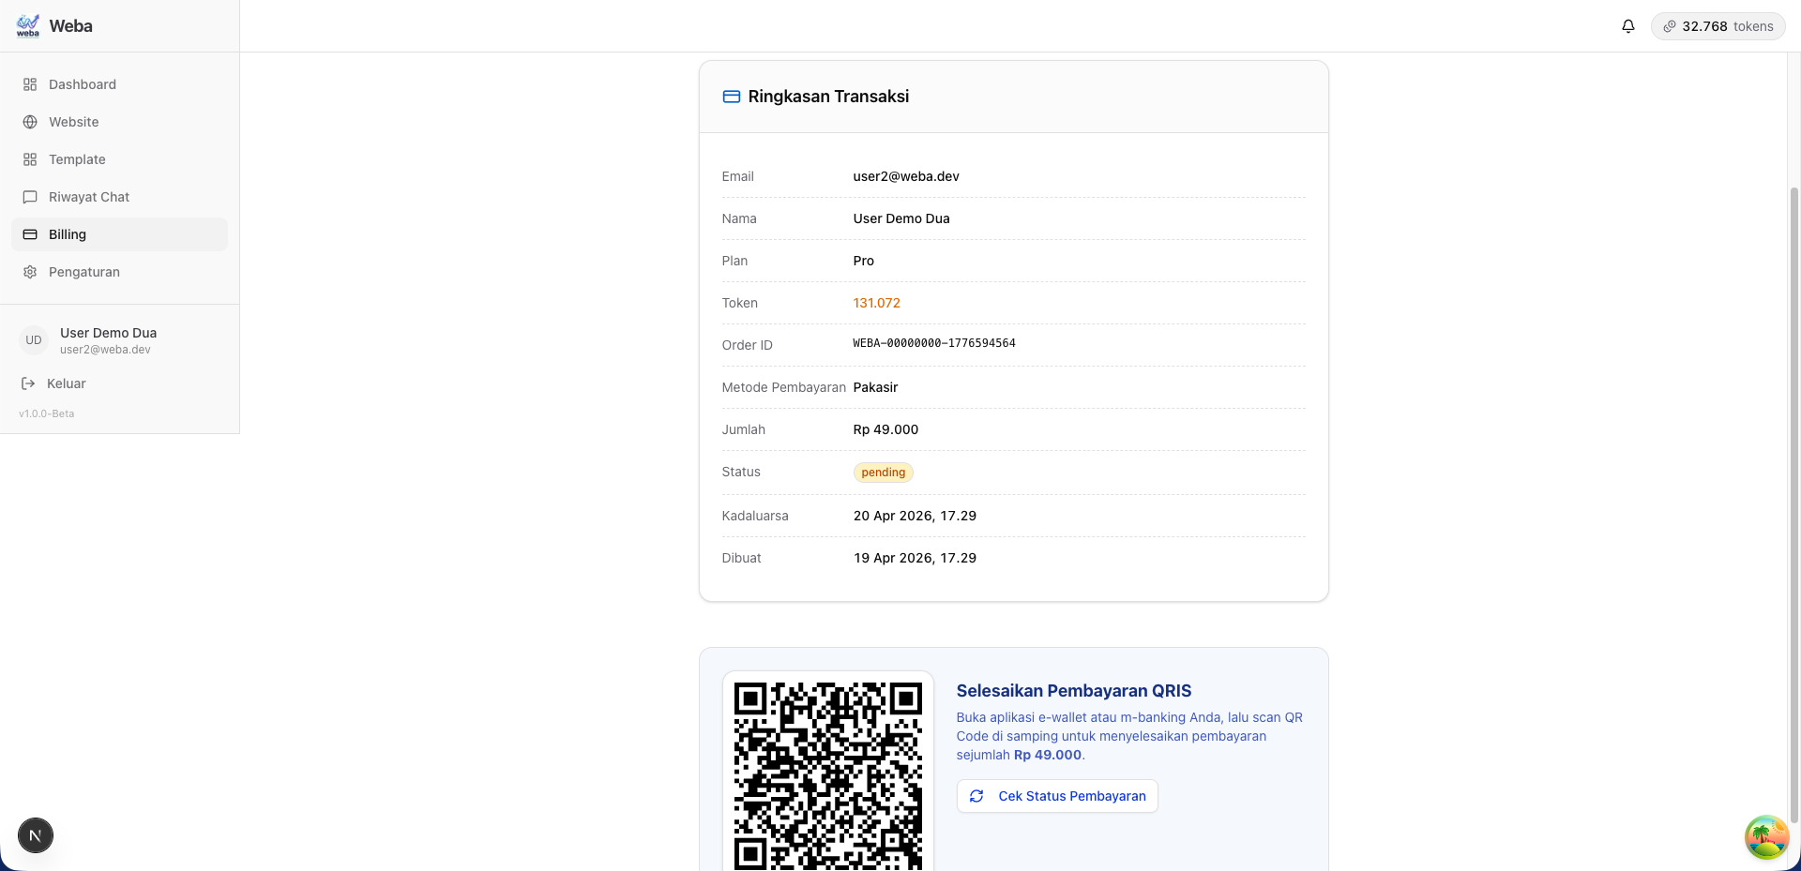The width and height of the screenshot is (1801, 871).
Task: Click the Plan value Pro
Action: [x=864, y=261]
